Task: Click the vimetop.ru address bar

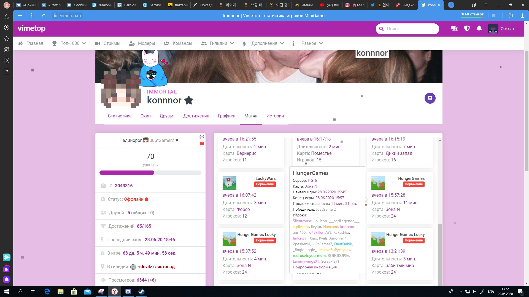Action: pyautogui.click(x=70, y=16)
